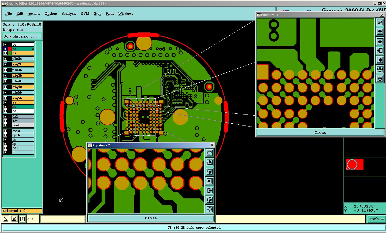This screenshot has width=386, height=233.
Task: Click the red pad symbol preview thumbnail
Action: pos(355,164)
